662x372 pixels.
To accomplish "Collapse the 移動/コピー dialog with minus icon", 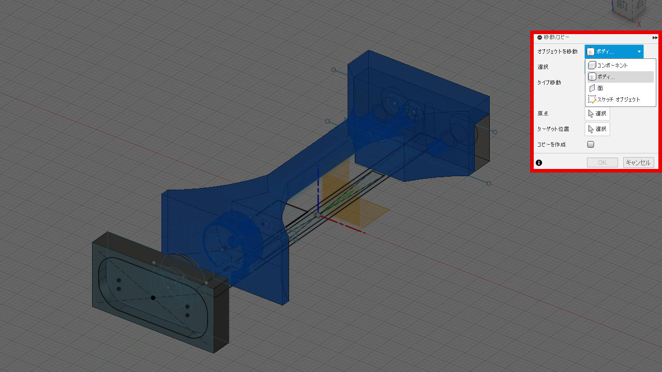I will click(539, 37).
